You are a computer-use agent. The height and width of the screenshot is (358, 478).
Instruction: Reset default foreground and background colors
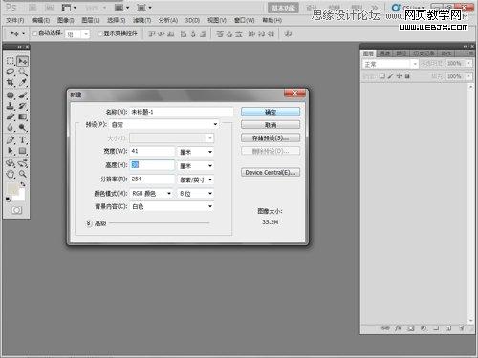pyautogui.click(x=8, y=200)
